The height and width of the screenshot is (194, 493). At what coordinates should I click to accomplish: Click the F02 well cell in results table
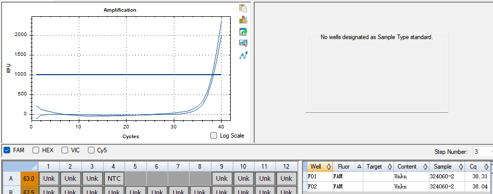(x=320, y=187)
